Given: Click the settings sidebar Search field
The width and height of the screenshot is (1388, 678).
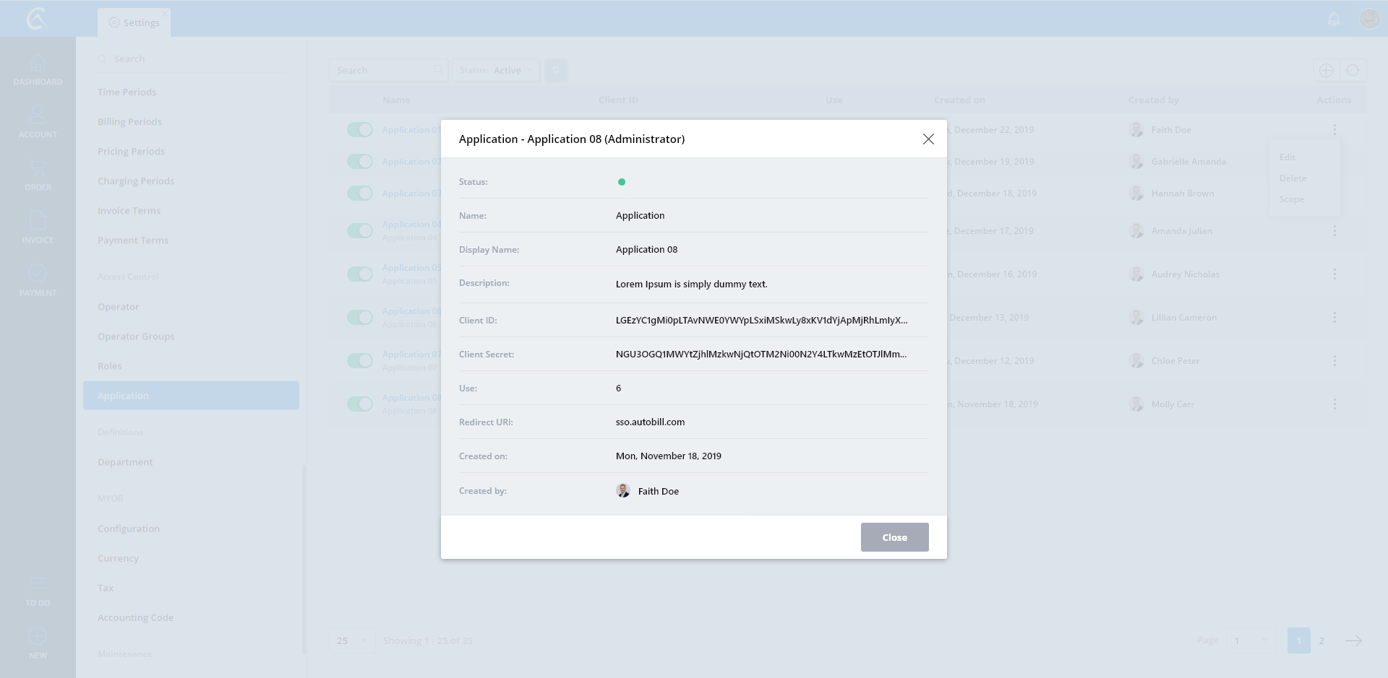Looking at the screenshot, I should click(192, 58).
